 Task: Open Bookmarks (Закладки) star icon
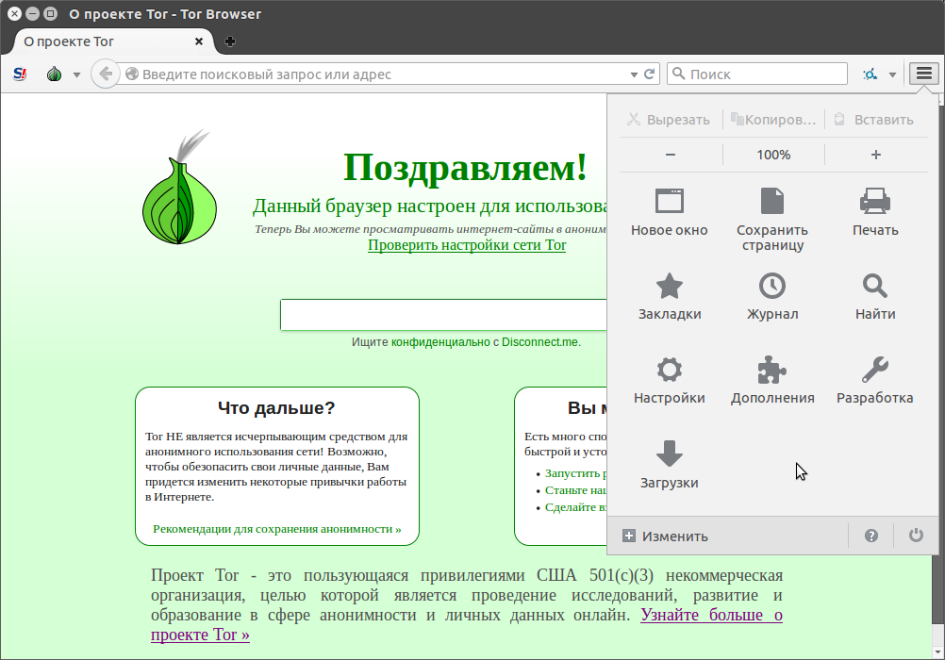[669, 286]
